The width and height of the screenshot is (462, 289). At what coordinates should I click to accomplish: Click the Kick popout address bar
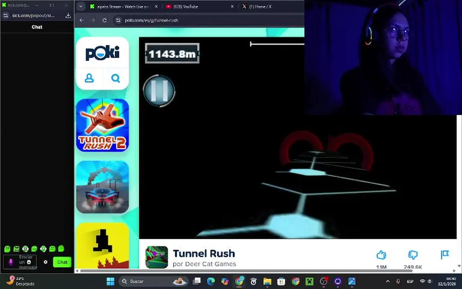33,15
